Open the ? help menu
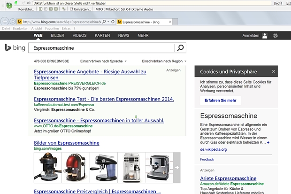This screenshot has height=194, width=291. 75,29
